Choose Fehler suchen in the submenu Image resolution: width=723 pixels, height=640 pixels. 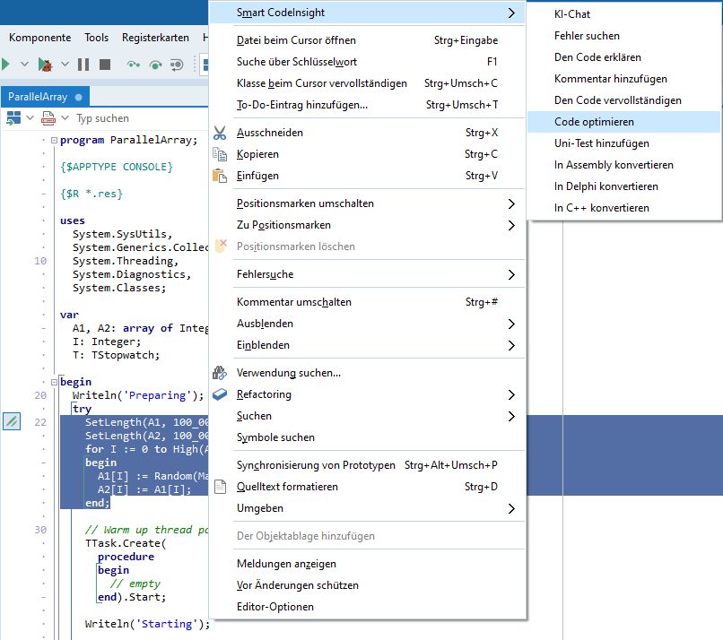click(623, 36)
